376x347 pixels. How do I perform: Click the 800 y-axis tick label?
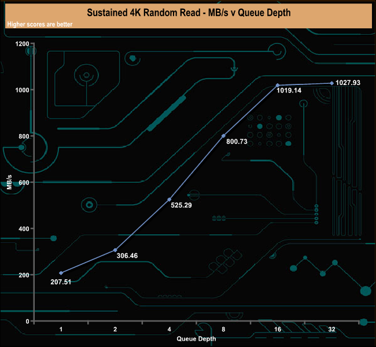click(x=24, y=136)
